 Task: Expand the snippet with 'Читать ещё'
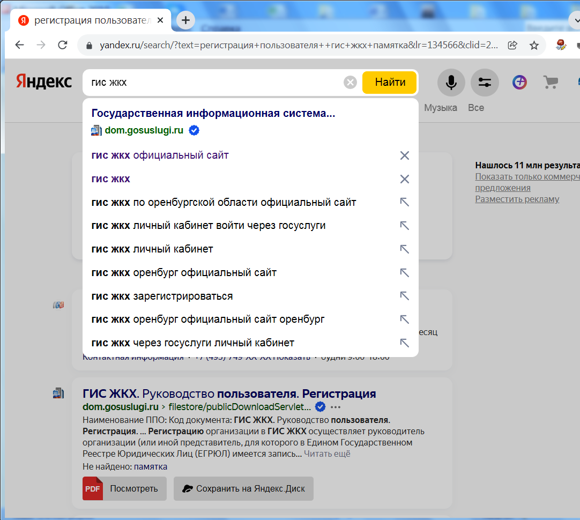pos(327,454)
